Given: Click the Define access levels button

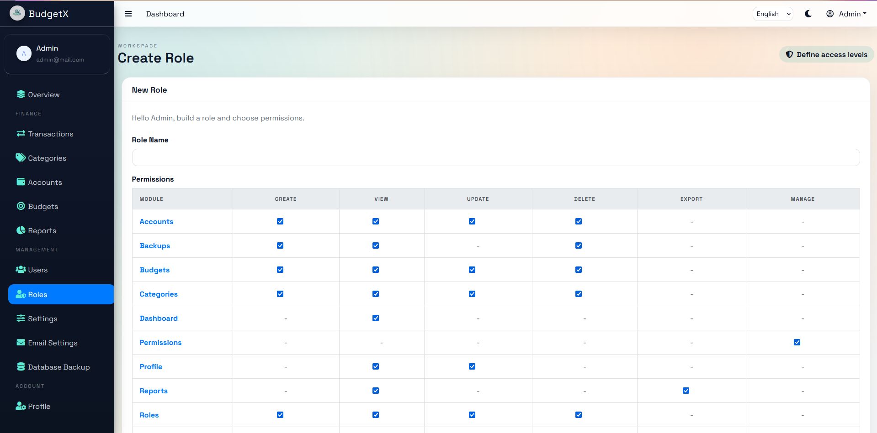Looking at the screenshot, I should click(826, 55).
